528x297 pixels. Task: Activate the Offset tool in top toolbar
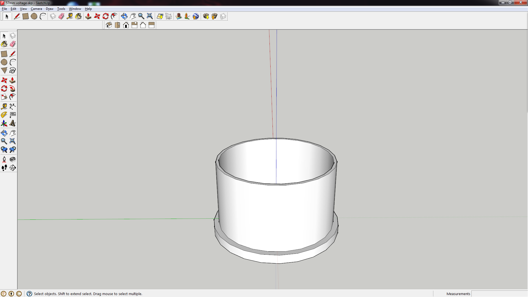(x=114, y=16)
